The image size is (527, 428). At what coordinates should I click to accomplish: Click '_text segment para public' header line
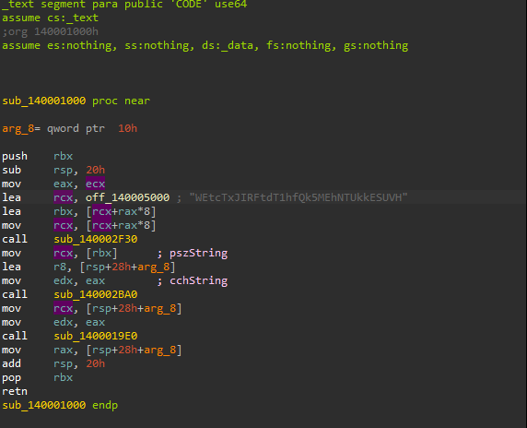[124, 5]
